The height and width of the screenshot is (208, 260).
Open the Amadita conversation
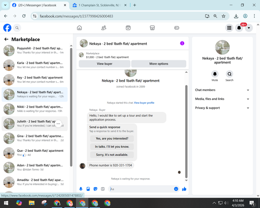35,182
